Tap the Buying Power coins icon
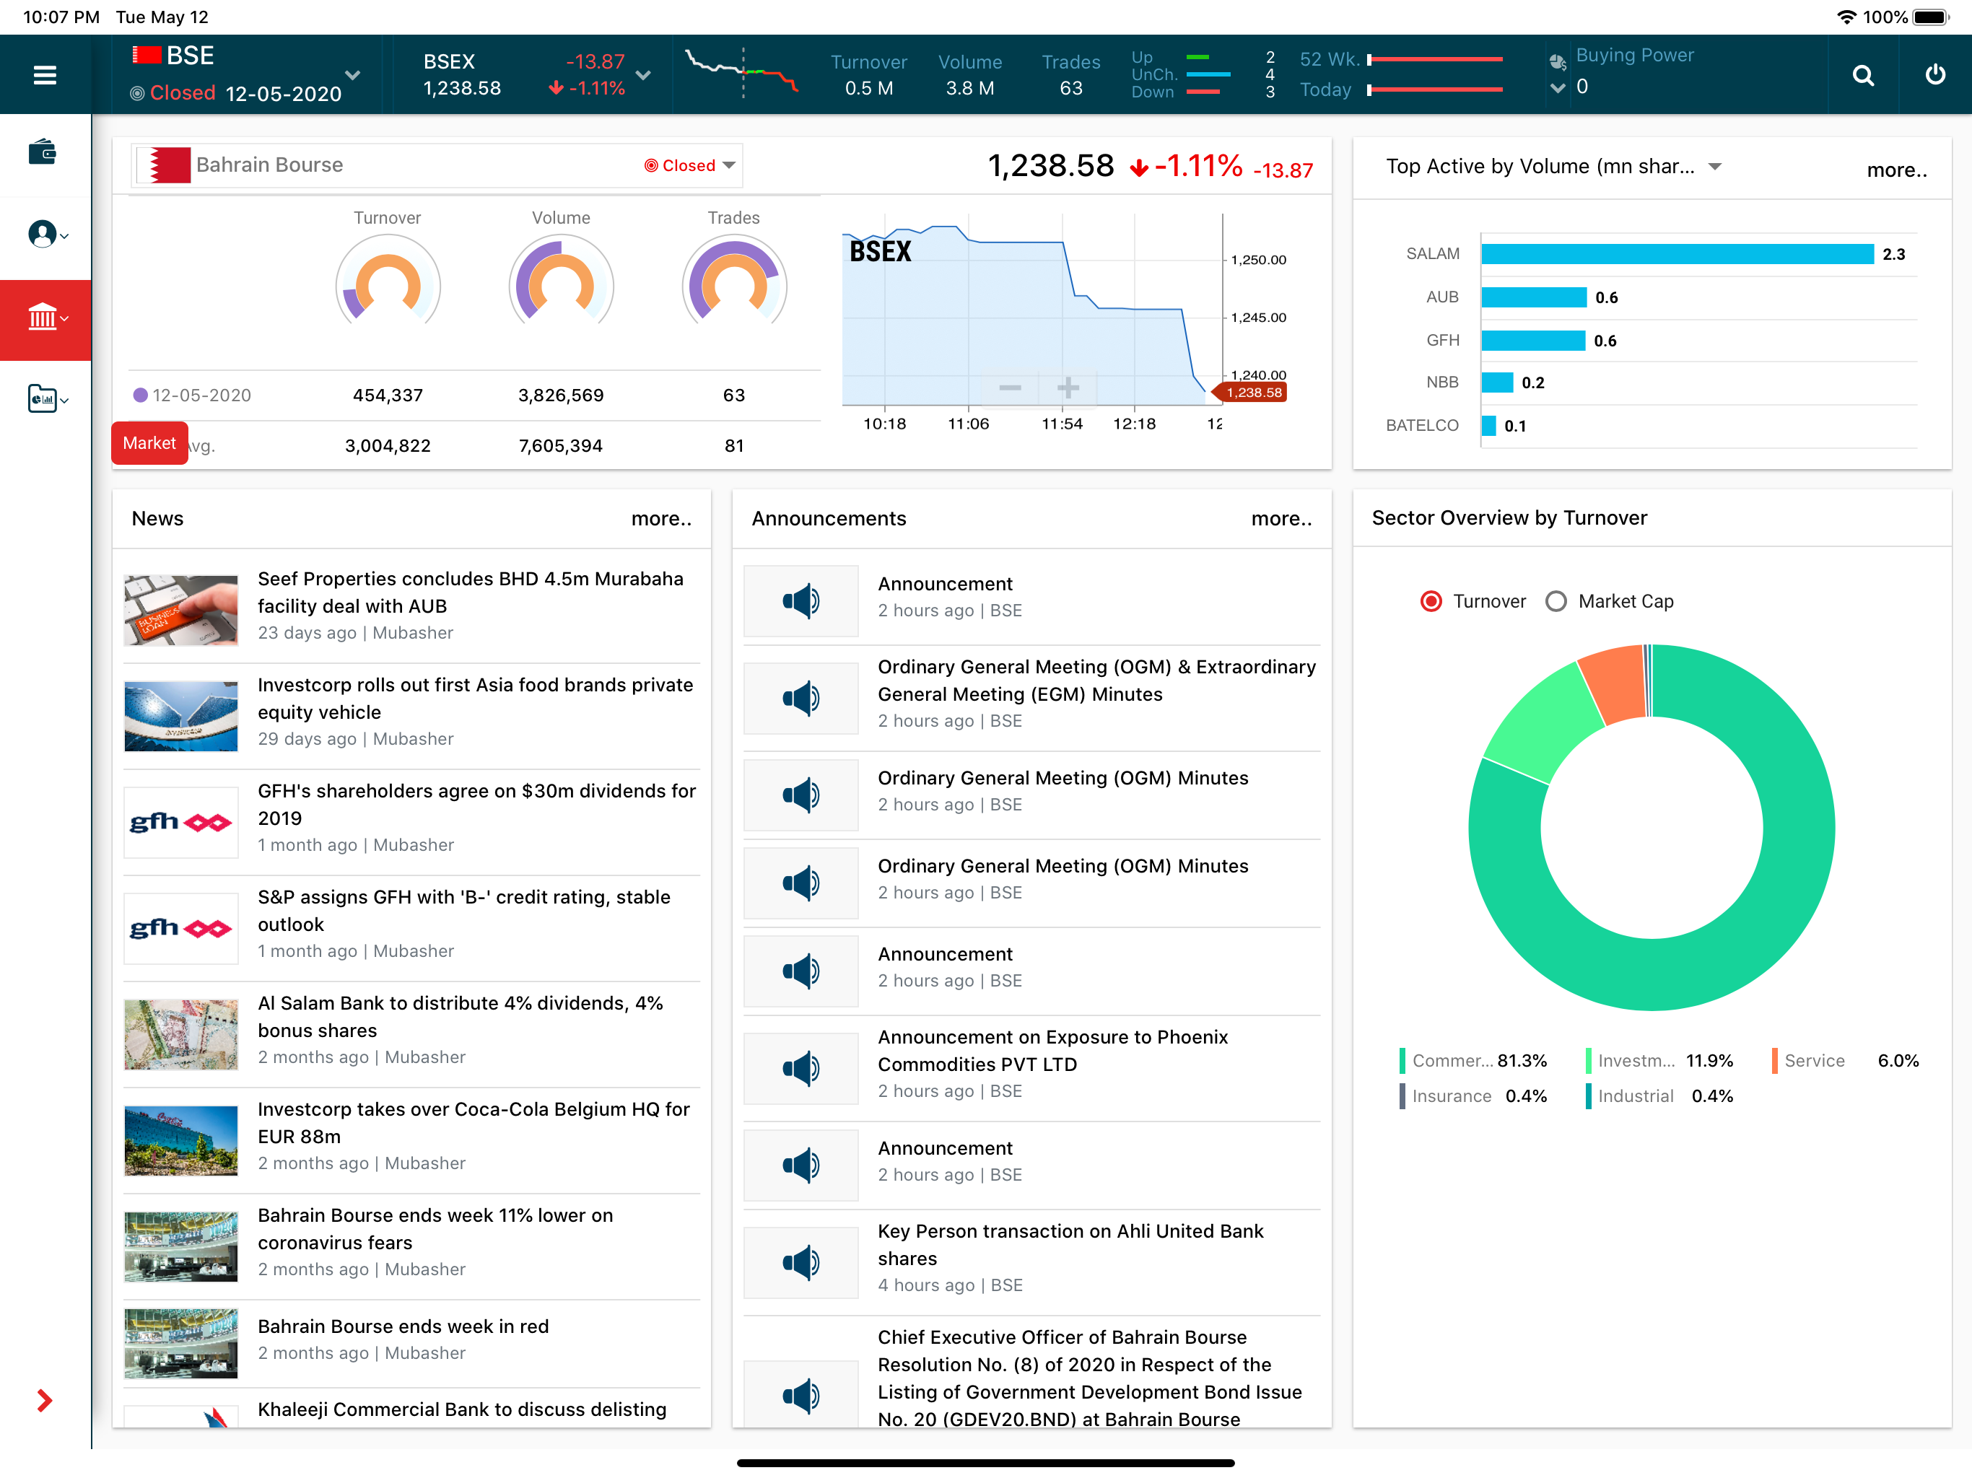This screenshot has width=1972, height=1478. point(1558,61)
